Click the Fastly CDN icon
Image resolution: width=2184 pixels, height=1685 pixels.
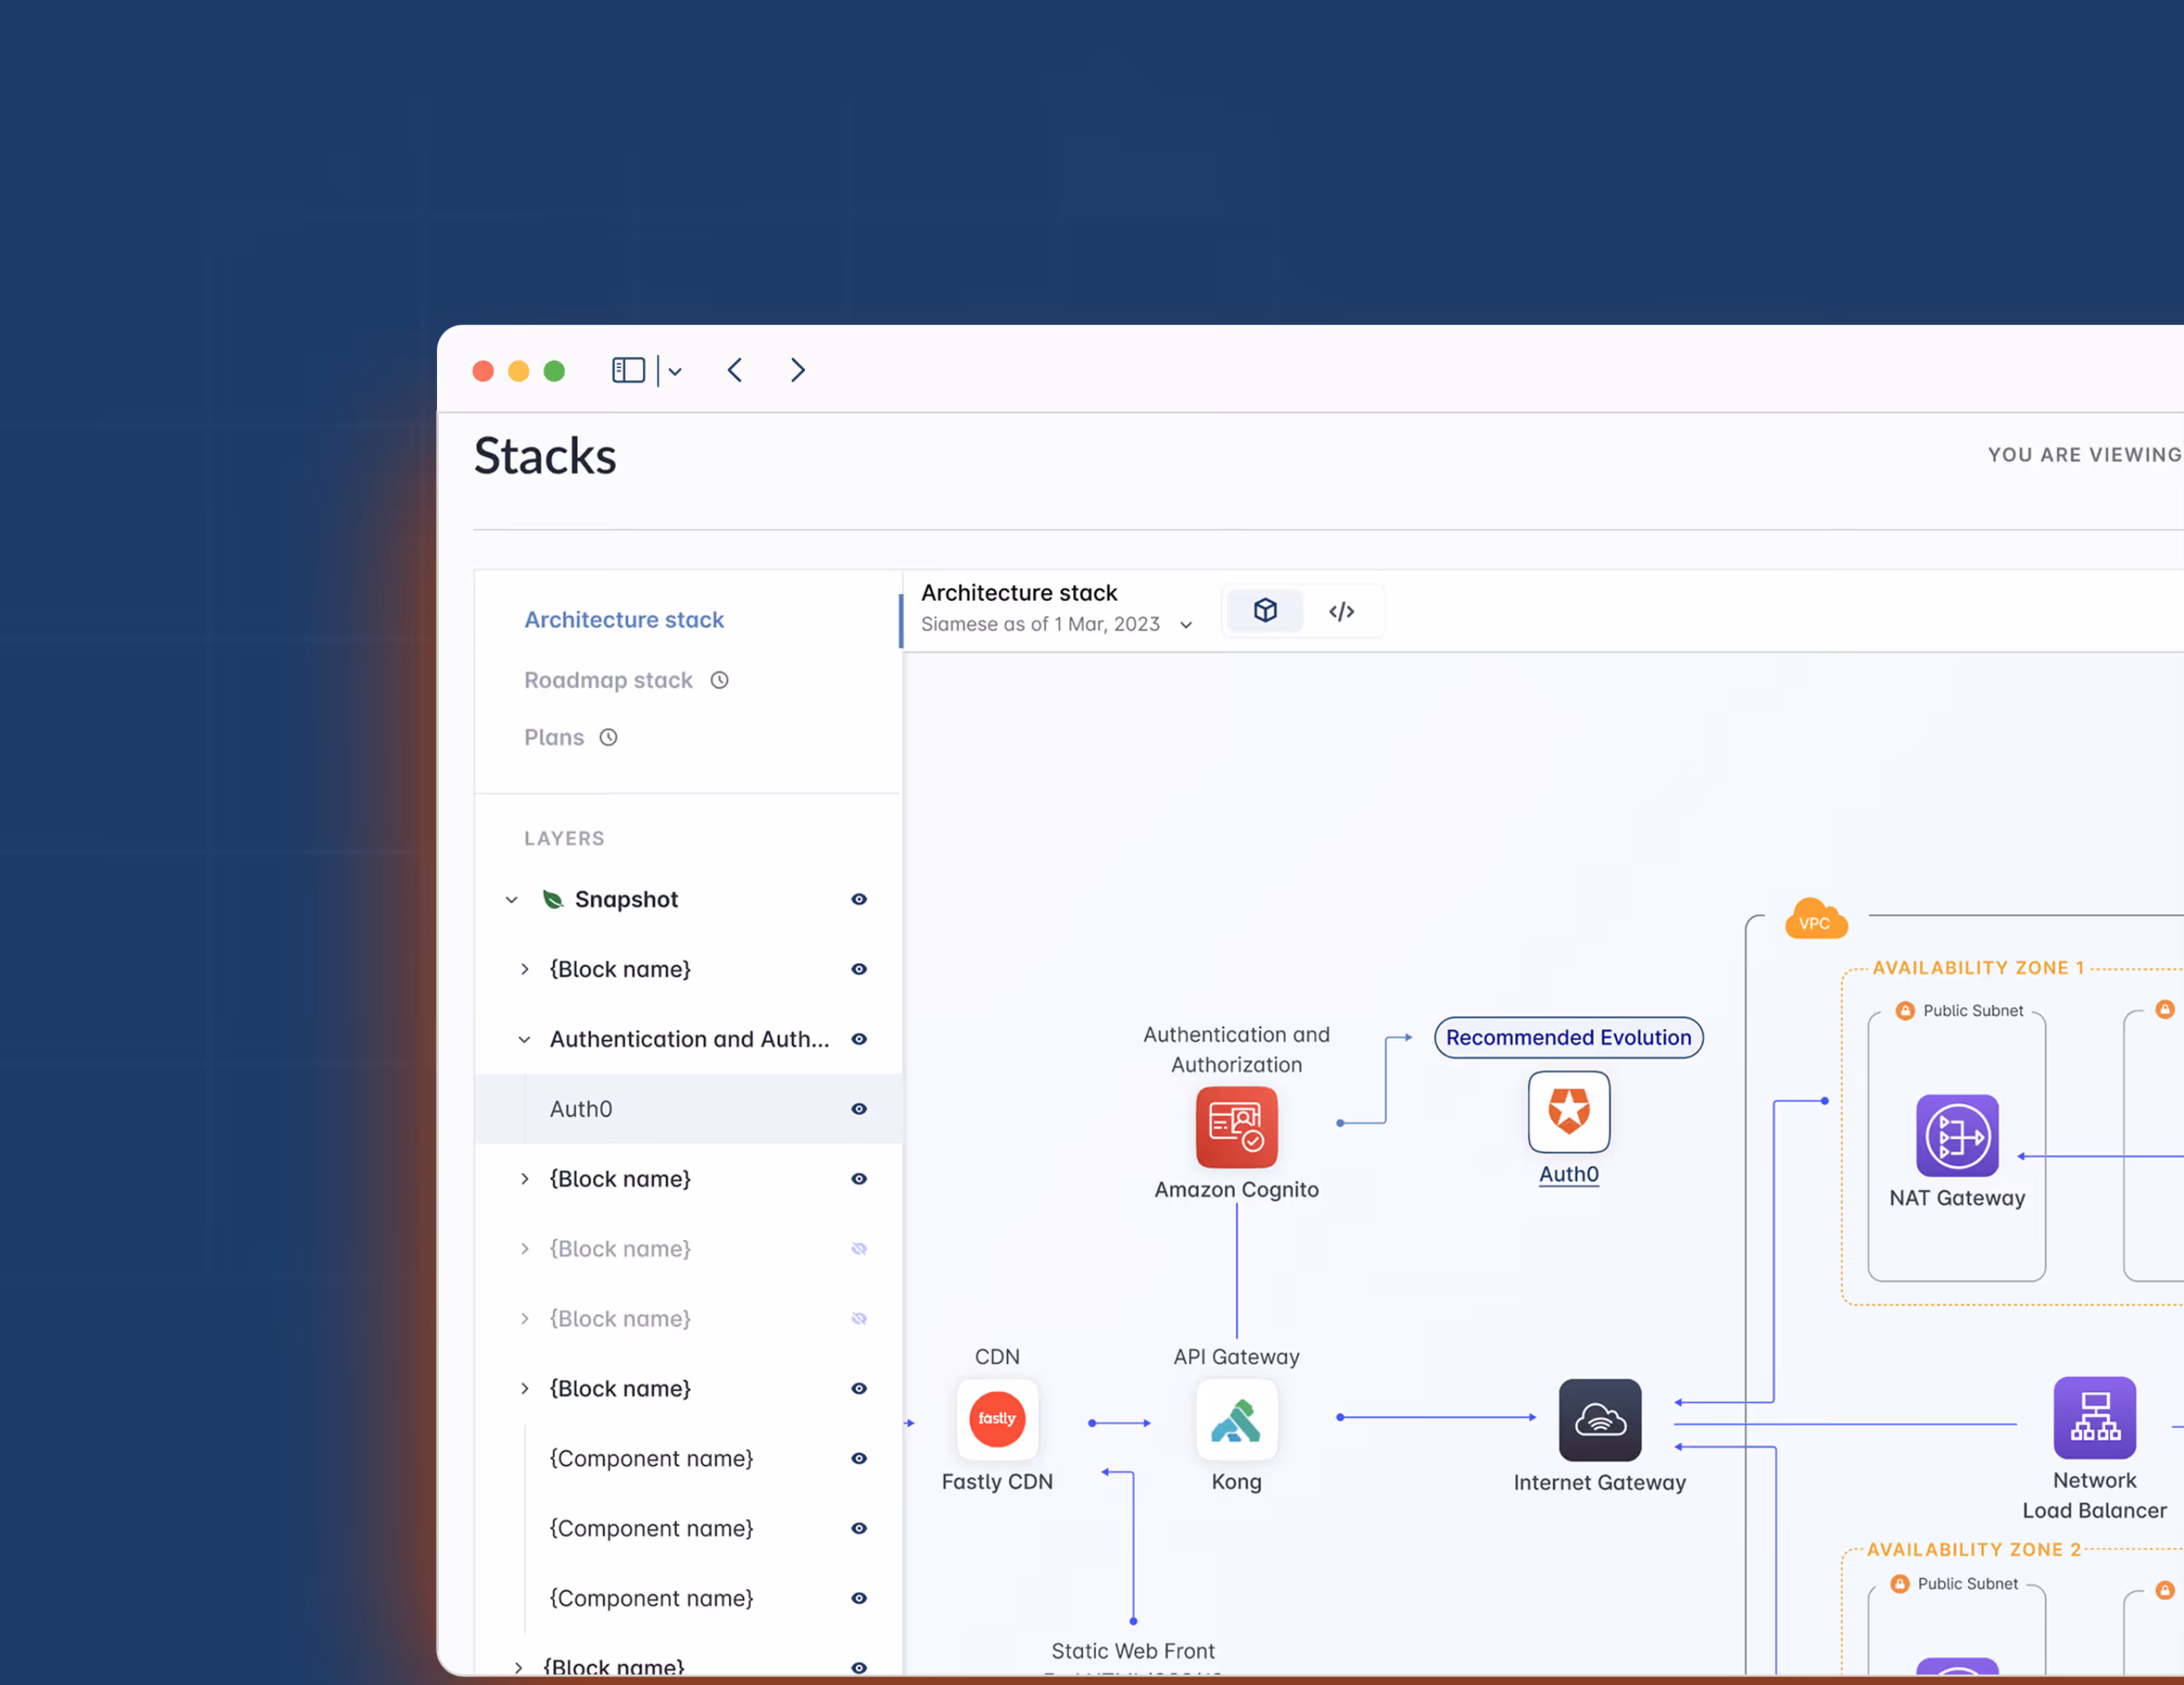click(x=997, y=1419)
